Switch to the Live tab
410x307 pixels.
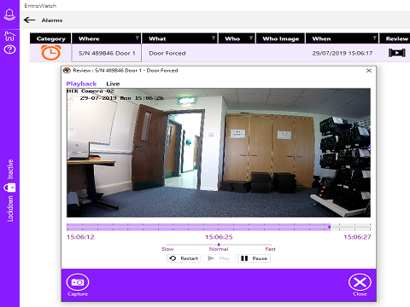click(113, 84)
